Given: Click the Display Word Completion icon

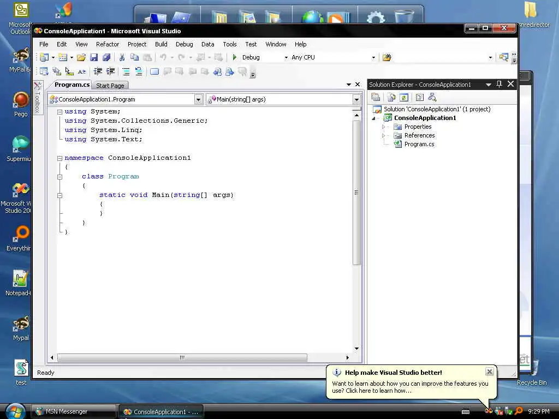Looking at the screenshot, I should click(x=82, y=71).
